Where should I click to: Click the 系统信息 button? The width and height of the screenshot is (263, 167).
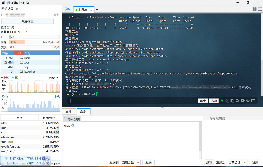coord(27,21)
